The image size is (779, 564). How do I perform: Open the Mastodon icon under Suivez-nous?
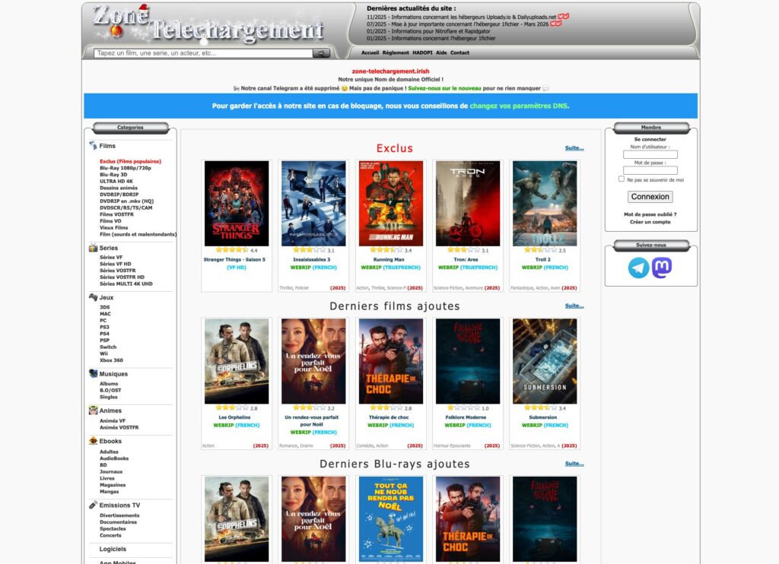coord(662,268)
